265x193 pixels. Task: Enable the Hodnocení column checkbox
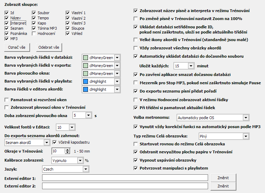coord(34,33)
